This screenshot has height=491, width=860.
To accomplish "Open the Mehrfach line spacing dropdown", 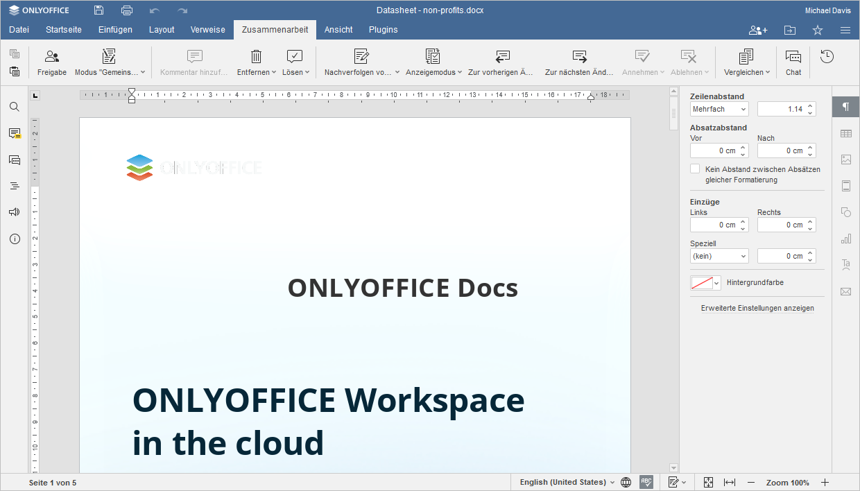I will click(x=719, y=109).
